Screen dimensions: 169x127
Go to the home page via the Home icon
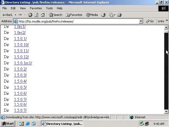(43, 15)
